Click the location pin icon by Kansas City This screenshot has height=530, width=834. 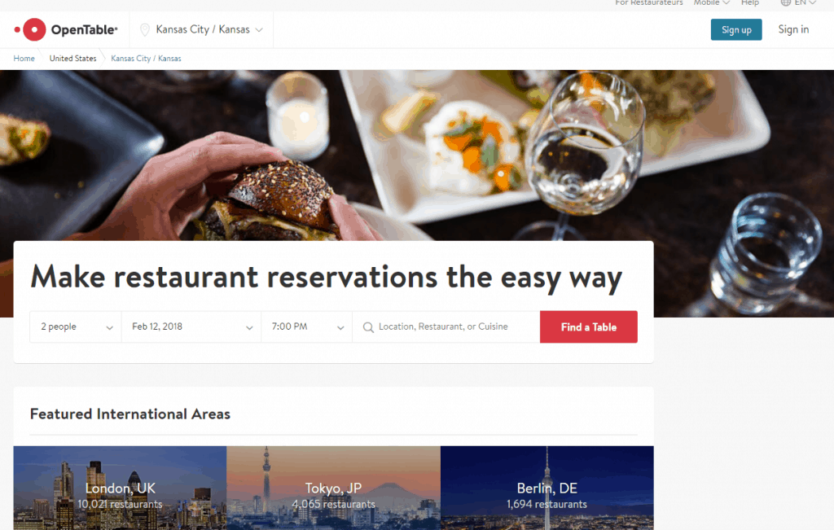click(x=145, y=30)
